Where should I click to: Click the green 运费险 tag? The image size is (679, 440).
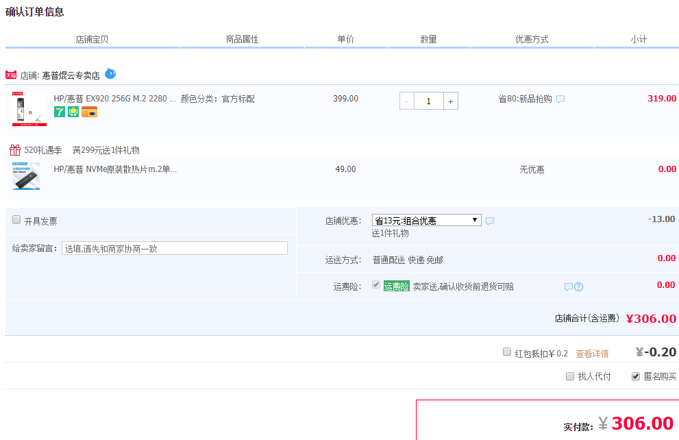point(396,286)
